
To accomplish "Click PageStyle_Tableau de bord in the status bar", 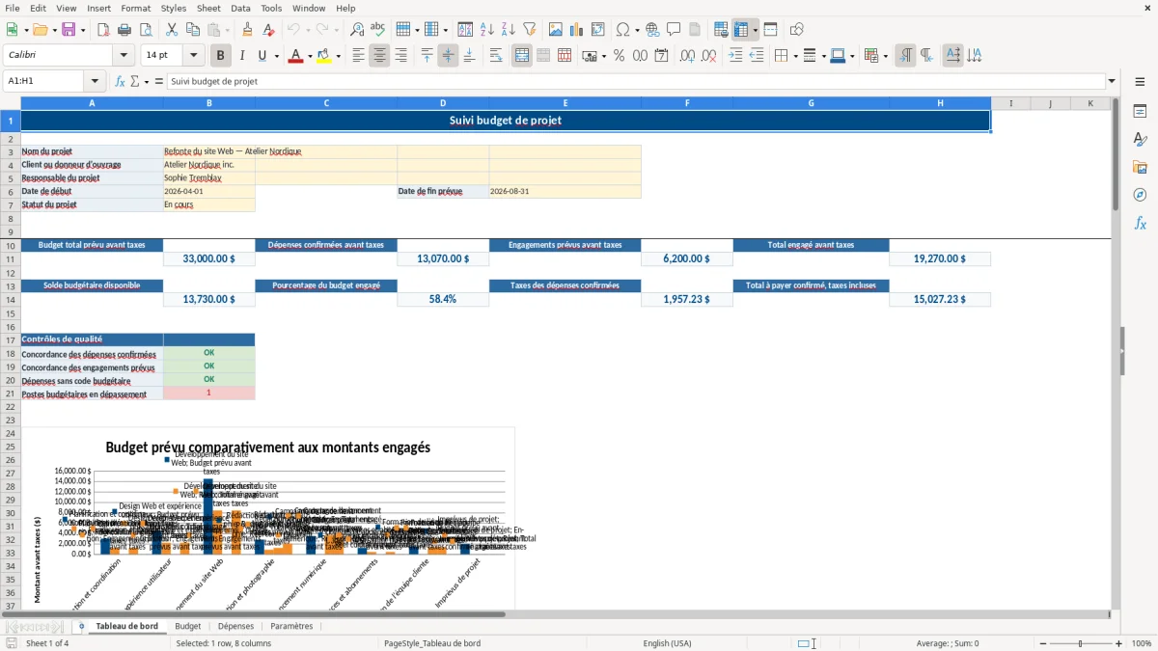I will 432,643.
